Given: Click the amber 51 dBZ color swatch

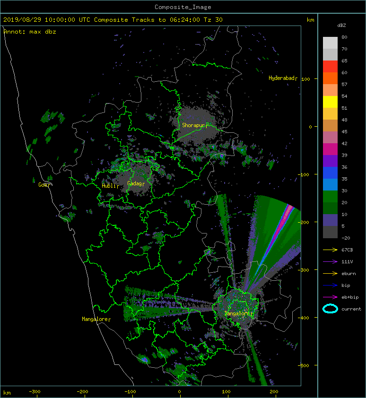Looking at the screenshot, I should [x=330, y=113].
